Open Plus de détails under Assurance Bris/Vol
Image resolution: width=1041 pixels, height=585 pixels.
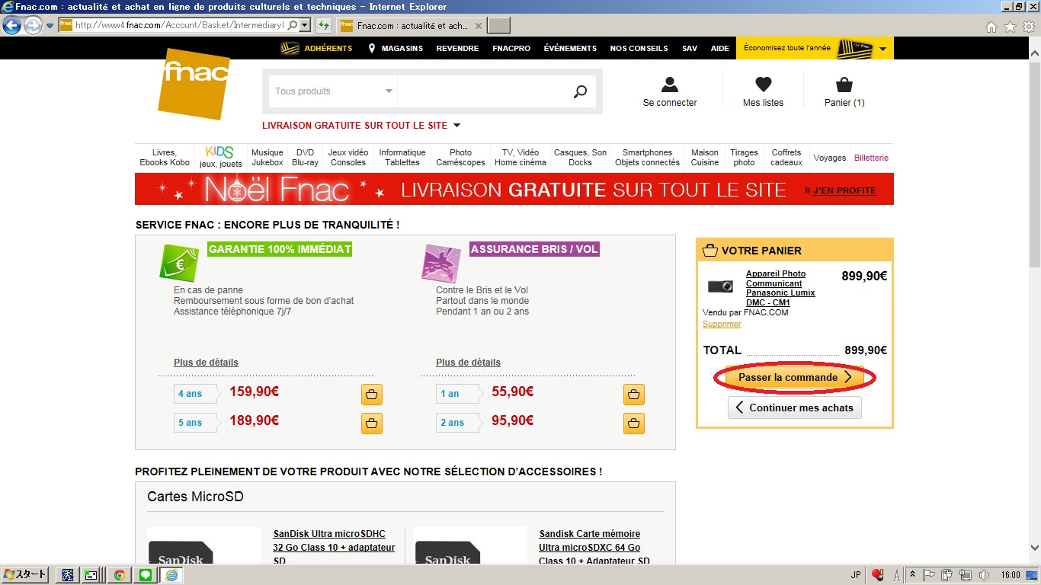468,363
